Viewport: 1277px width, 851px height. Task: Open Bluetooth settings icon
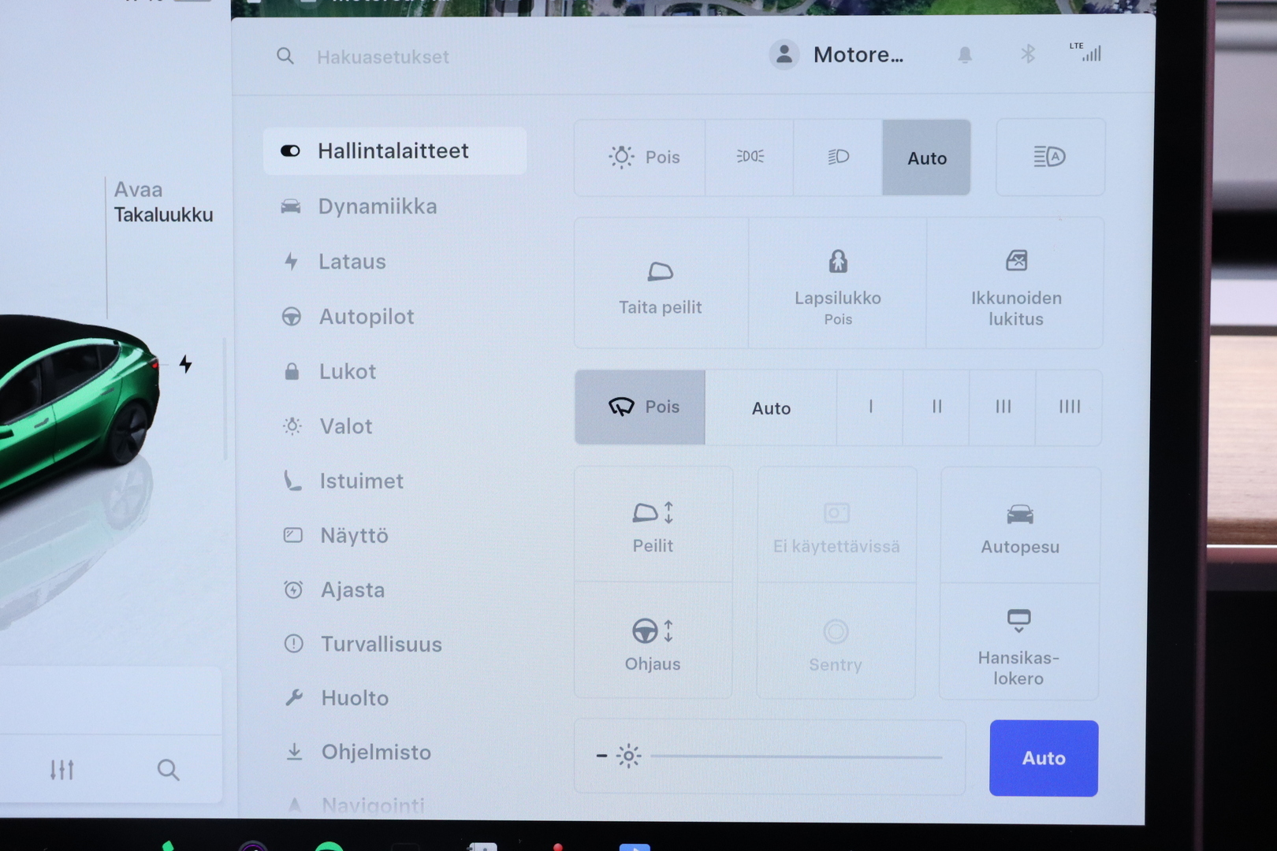click(x=1028, y=54)
